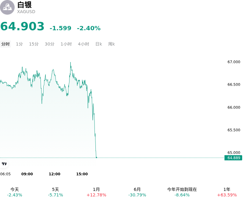This screenshot has width=244, height=201.
Task: Select the 4小时 timeframe
Action: click(83, 44)
